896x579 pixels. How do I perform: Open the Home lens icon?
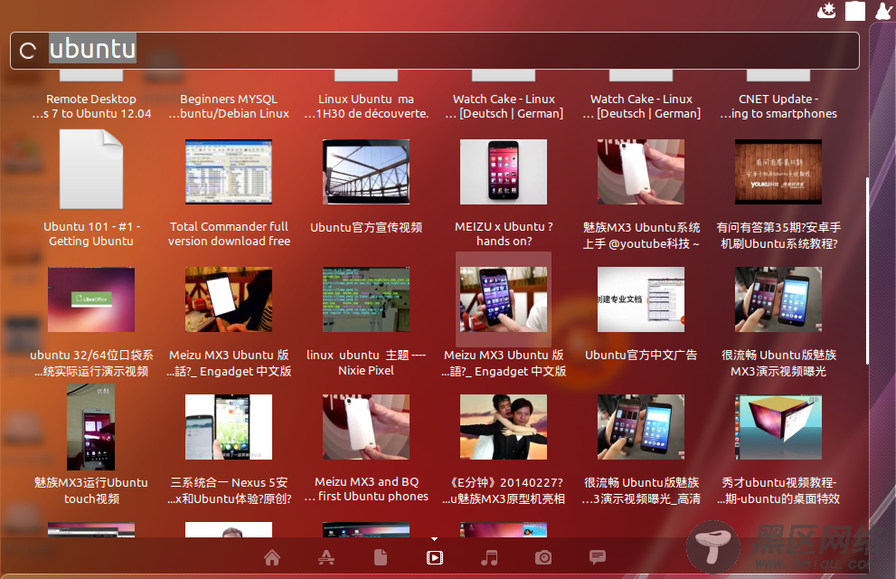coord(272,557)
